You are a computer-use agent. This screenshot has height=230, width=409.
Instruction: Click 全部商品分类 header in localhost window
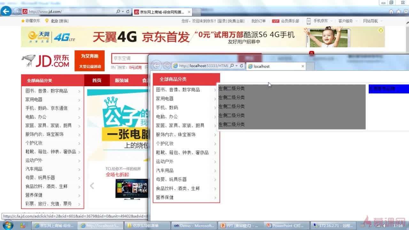pyautogui.click(x=186, y=79)
